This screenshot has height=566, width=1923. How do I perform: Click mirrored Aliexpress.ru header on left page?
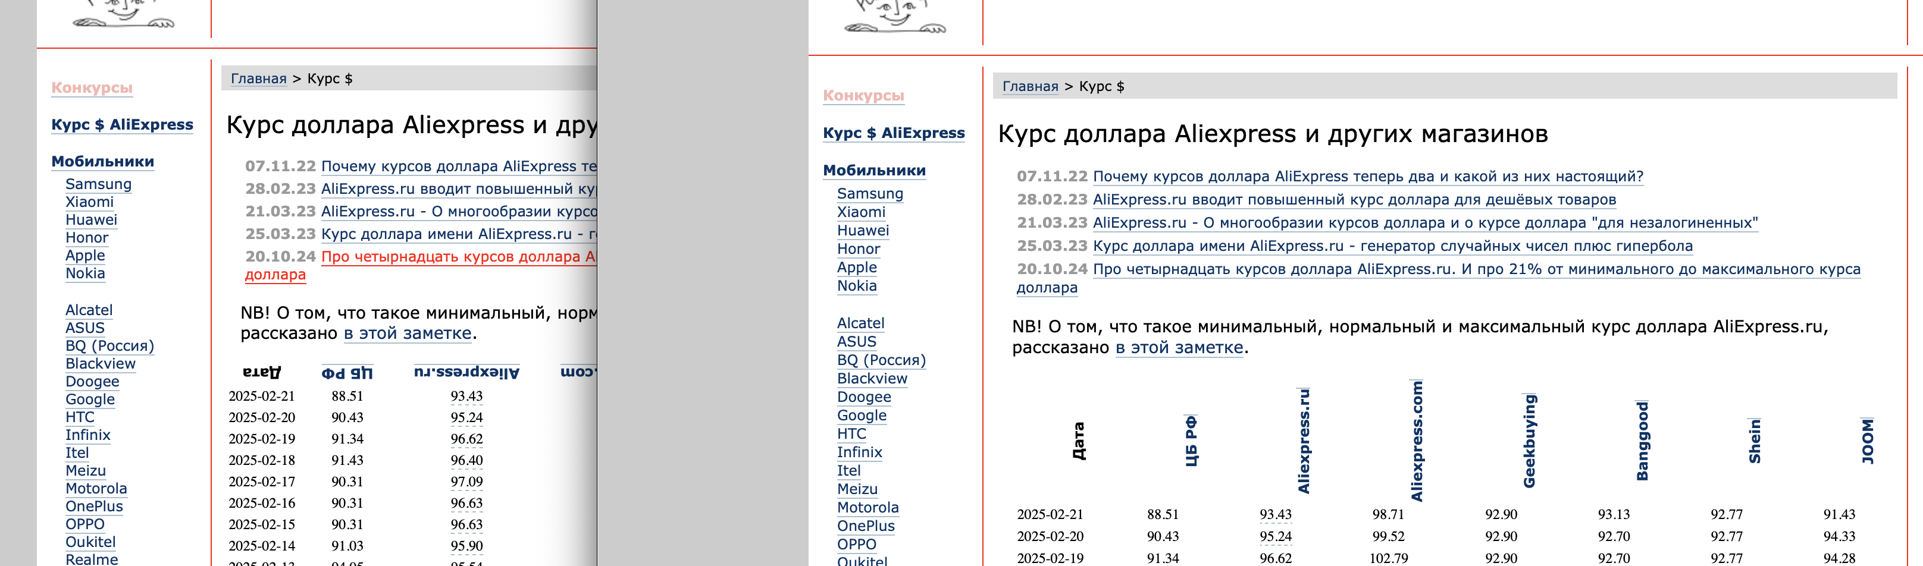pyautogui.click(x=466, y=372)
